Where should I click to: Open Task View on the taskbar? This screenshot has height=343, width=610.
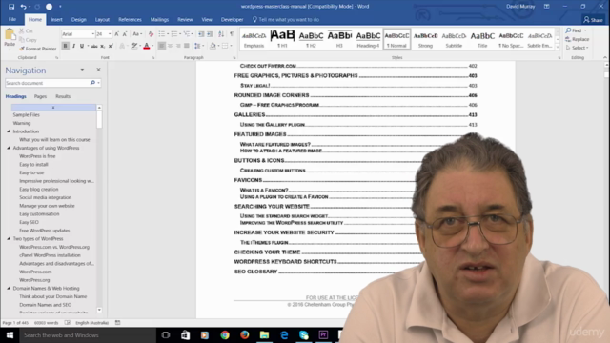tap(165, 334)
